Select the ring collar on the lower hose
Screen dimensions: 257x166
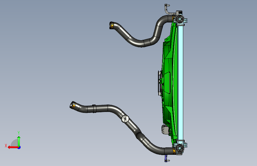click(94, 109)
